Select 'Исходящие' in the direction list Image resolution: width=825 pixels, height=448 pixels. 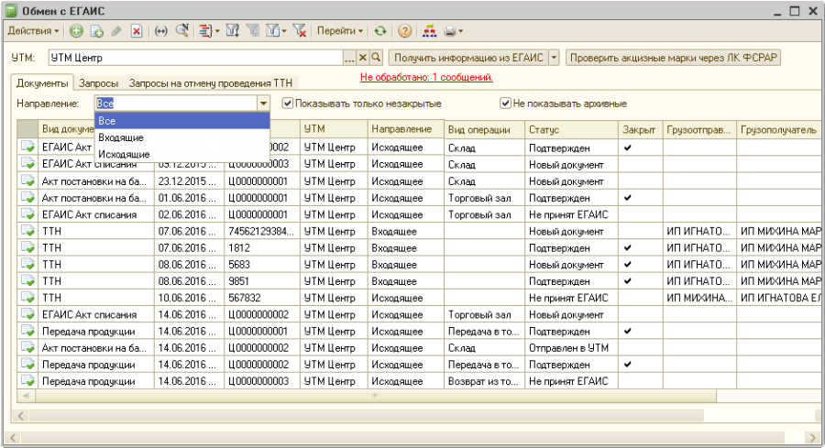click(x=182, y=155)
